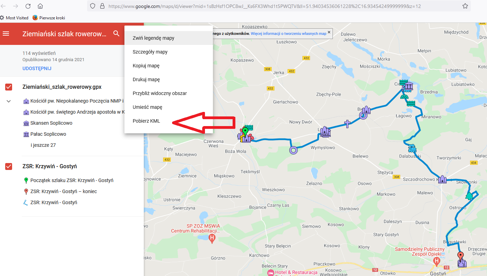Click the red end marker near Gostyń
Image resolution: width=487 pixels, height=276 pixels.
(x=460, y=256)
